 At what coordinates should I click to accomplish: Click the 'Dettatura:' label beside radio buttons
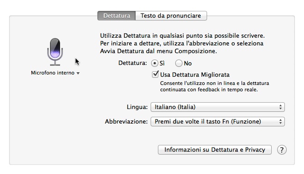pyautogui.click(x=132, y=63)
